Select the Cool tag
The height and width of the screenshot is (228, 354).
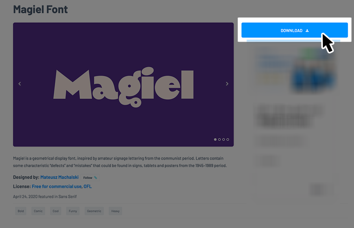tap(55, 211)
